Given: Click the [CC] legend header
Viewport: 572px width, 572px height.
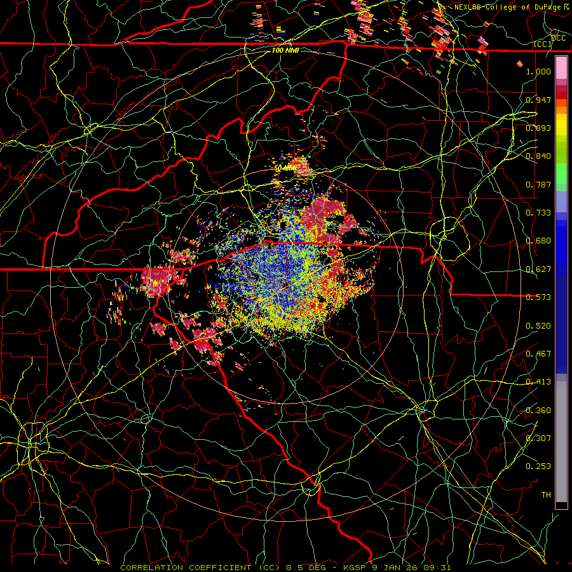Looking at the screenshot, I should coord(543,44).
